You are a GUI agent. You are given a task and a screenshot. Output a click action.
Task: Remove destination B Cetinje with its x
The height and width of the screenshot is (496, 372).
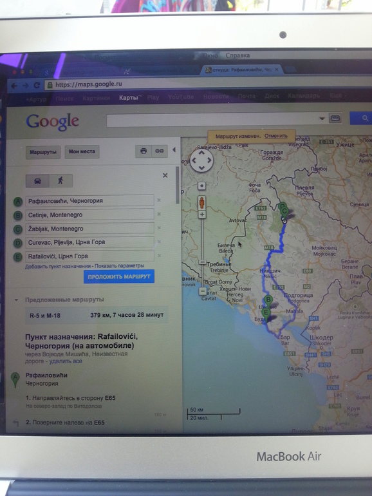[159, 214]
